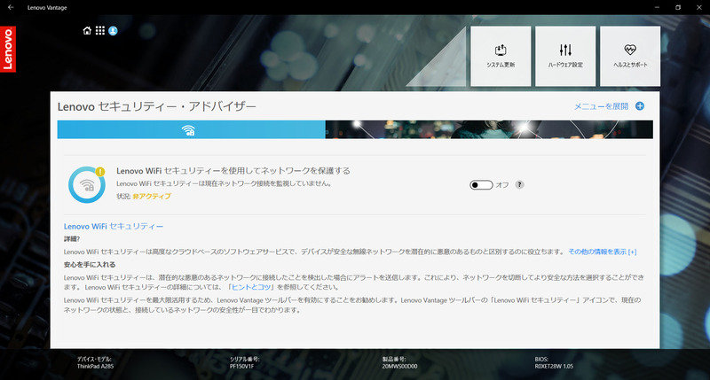Click the yellow warning badge

click(x=100, y=172)
